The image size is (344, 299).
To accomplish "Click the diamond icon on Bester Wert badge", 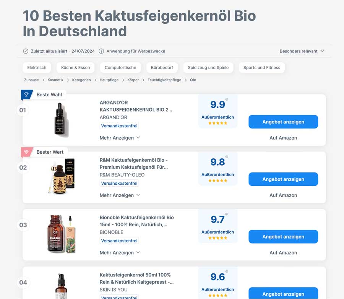I will coord(26,152).
